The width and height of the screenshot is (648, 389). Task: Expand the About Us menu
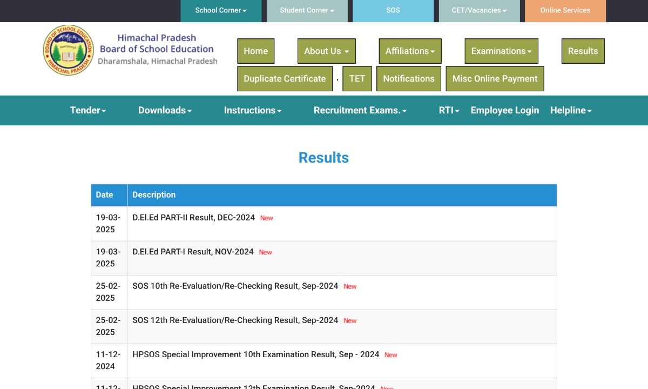[x=327, y=51]
